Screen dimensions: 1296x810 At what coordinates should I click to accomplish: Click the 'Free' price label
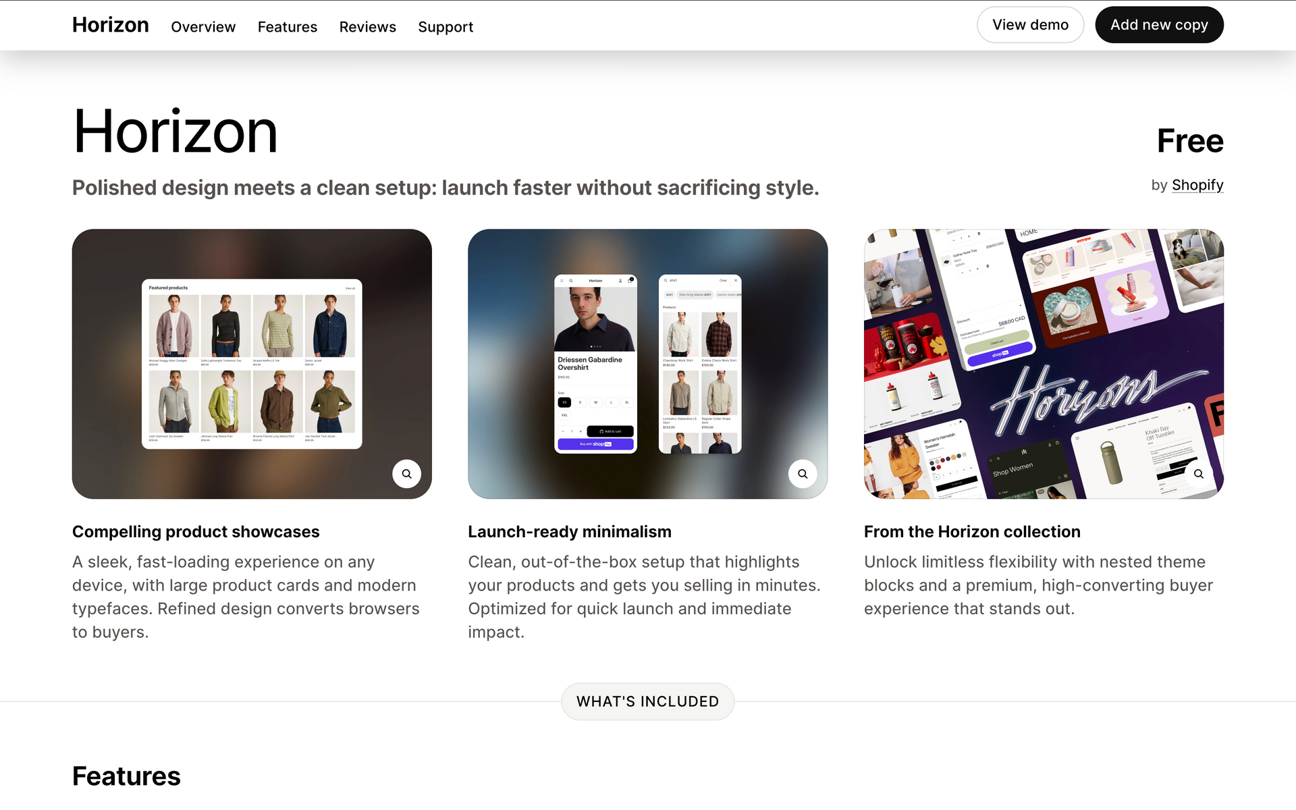(x=1190, y=141)
